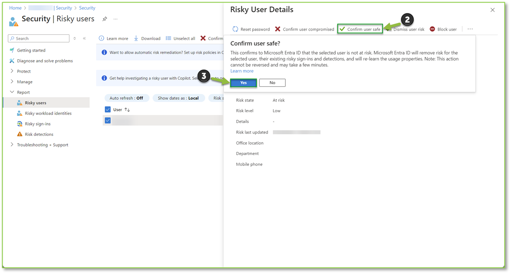The height and width of the screenshot is (274, 511).
Task: Expand the Protect section
Action: pos(24,71)
